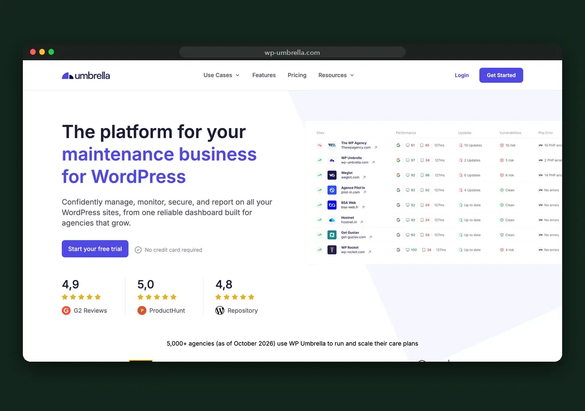Click the Get Started button
This screenshot has width=585, height=411.
[501, 75]
